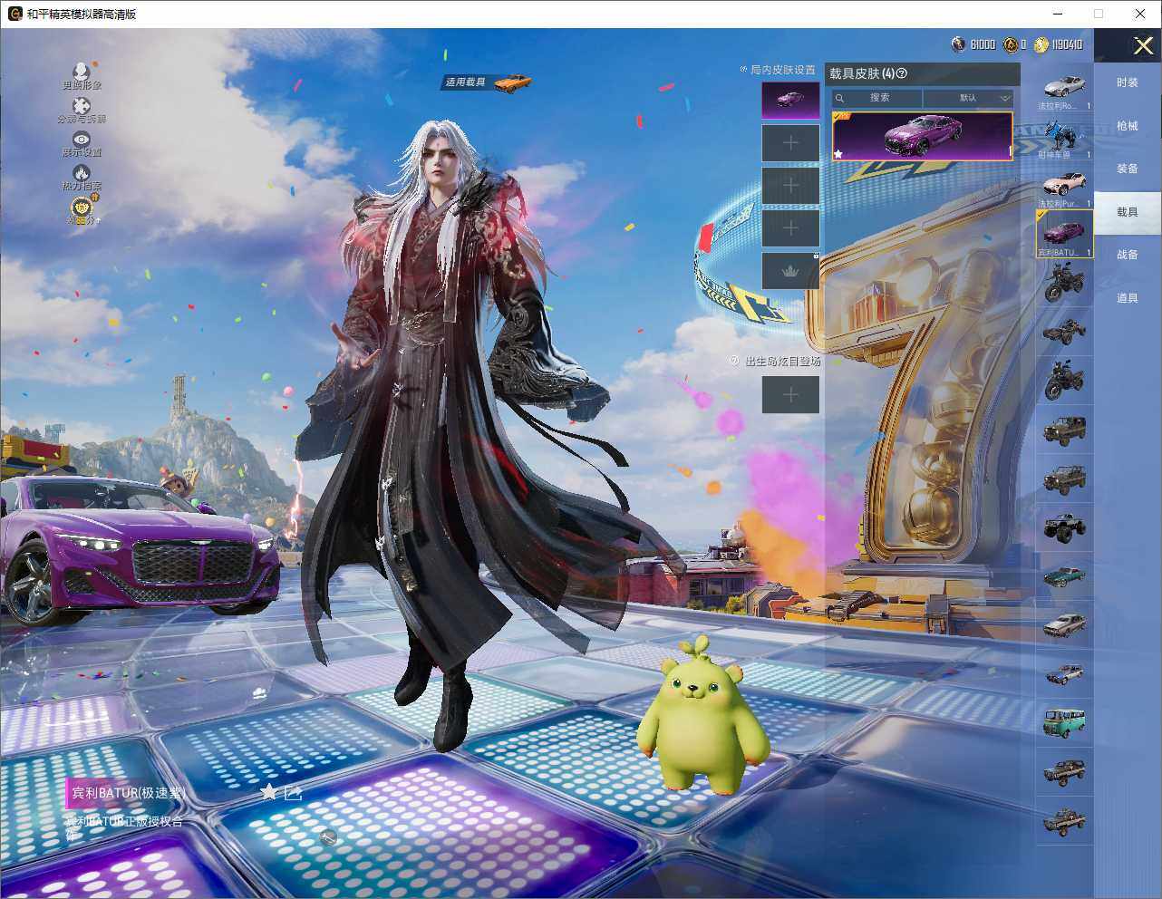
Task: Select the silver muscle car in the list
Action: point(1064,625)
